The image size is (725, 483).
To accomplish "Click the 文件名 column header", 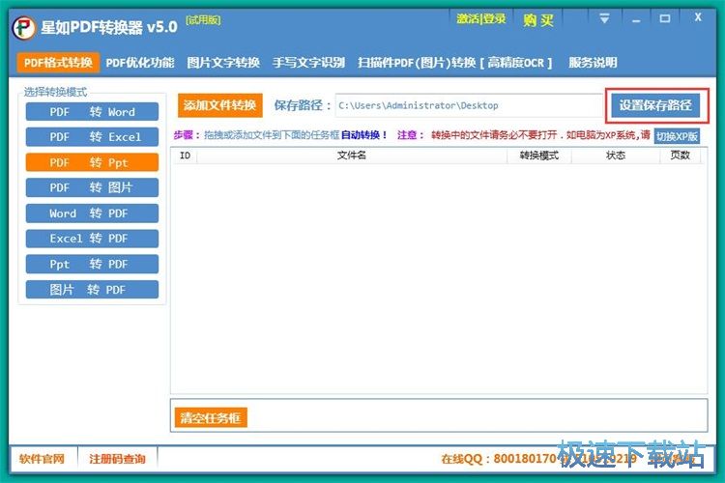I will click(352, 156).
